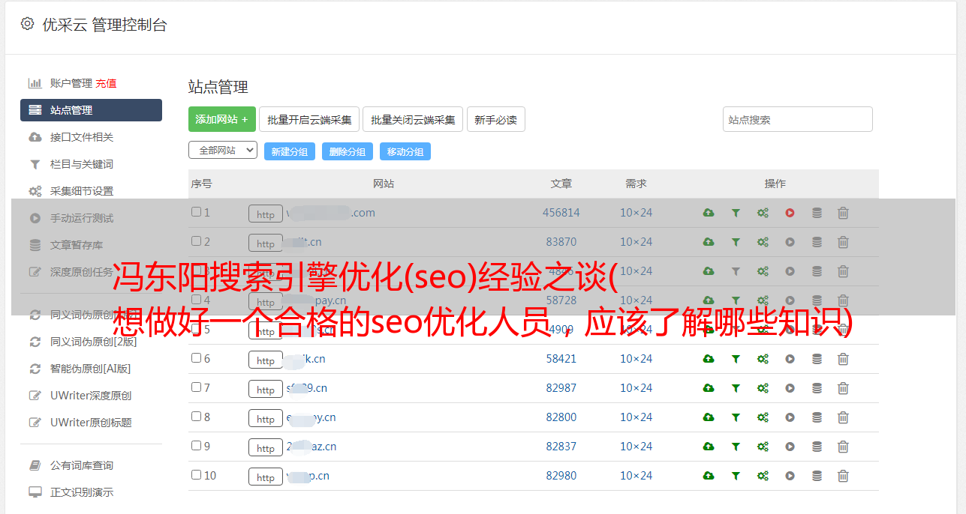Viewport: 966px width, 514px height.
Task: Tick the checkbox for site row 5
Action: pos(196,329)
